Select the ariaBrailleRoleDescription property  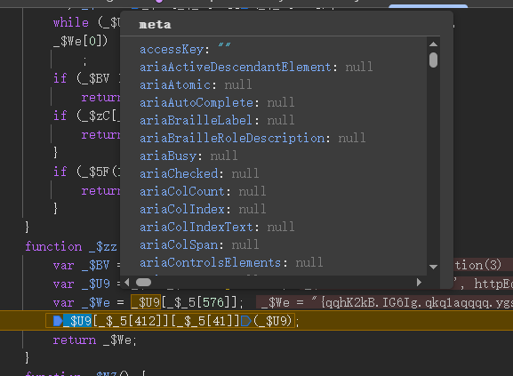(x=252, y=138)
